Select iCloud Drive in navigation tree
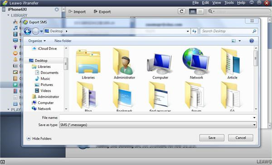This screenshot has width=272, height=165. pos(45,49)
